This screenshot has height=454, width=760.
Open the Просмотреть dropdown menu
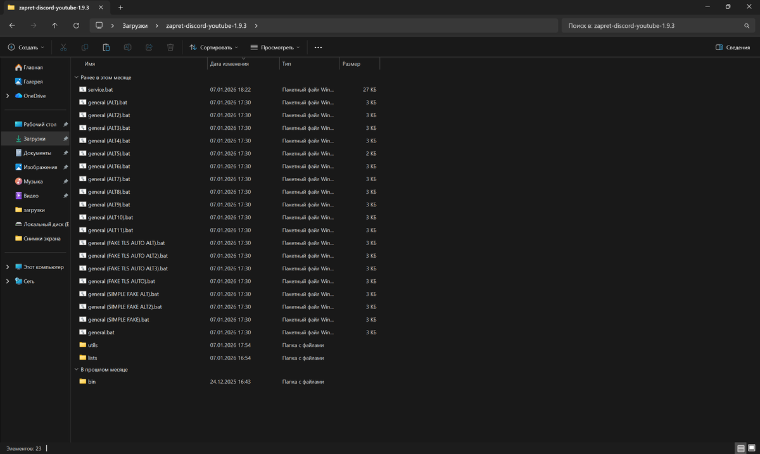point(275,47)
